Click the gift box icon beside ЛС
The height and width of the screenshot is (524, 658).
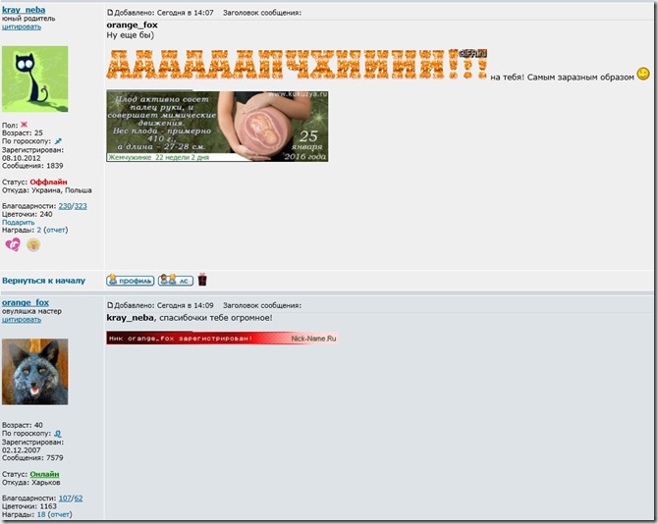coord(202,280)
